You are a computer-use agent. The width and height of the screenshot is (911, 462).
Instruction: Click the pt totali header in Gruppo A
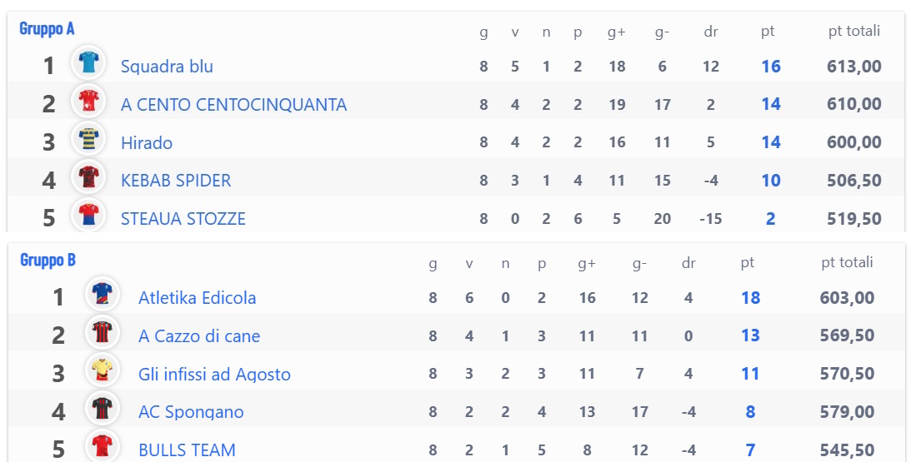854,31
